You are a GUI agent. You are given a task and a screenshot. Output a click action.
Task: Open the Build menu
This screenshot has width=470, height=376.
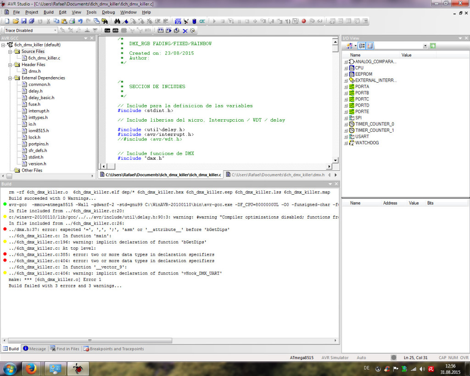coord(49,12)
